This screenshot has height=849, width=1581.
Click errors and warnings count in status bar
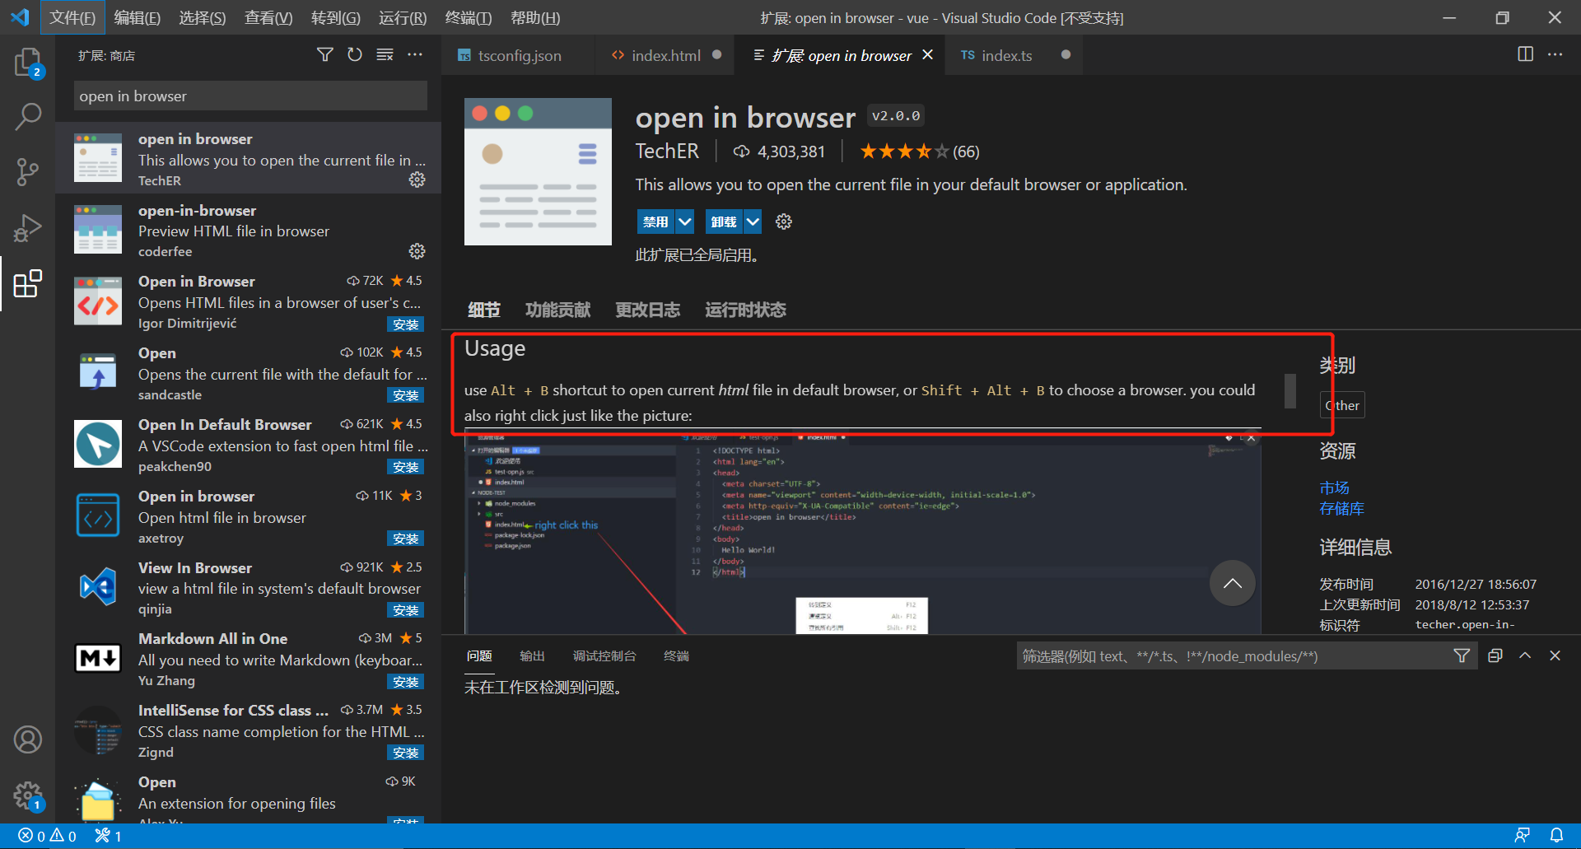[48, 836]
